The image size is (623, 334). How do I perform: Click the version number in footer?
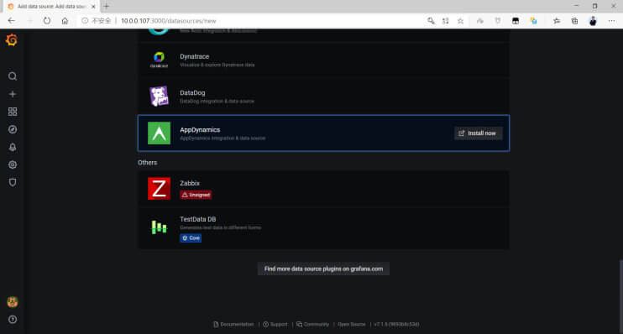396,325
